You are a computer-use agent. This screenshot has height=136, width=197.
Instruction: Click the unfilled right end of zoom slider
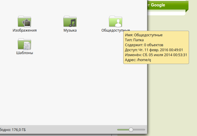pos(140,130)
